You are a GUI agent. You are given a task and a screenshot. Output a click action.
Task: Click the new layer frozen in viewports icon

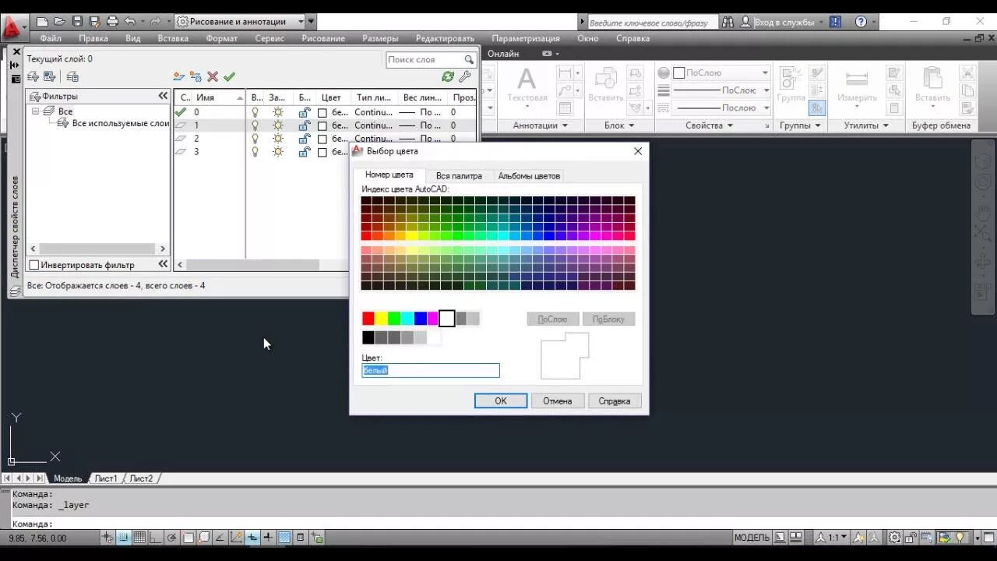click(x=196, y=76)
